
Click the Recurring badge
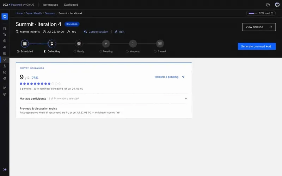coord(72,24)
